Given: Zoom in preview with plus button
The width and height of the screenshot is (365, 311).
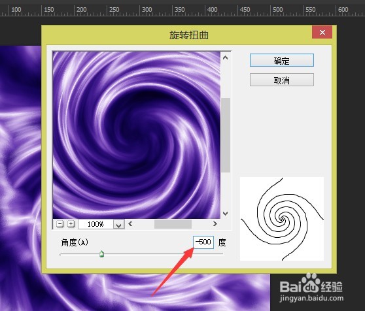Looking at the screenshot, I should pos(71,224).
